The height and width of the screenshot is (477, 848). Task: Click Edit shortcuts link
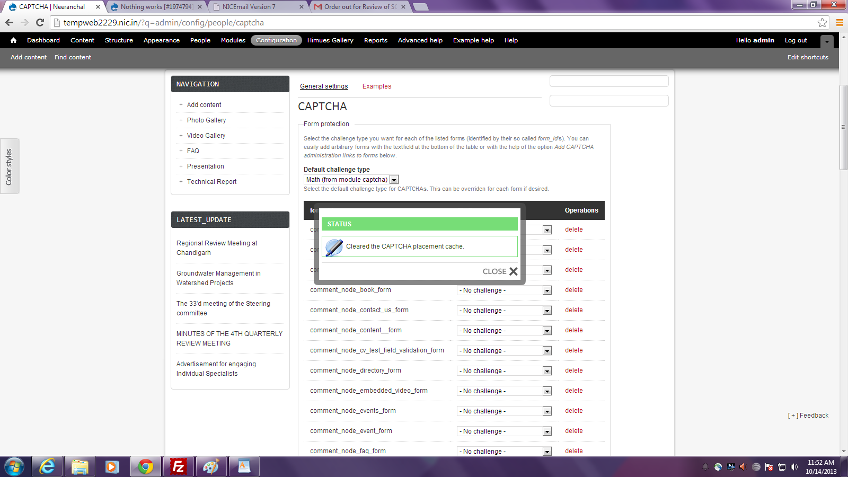(808, 57)
